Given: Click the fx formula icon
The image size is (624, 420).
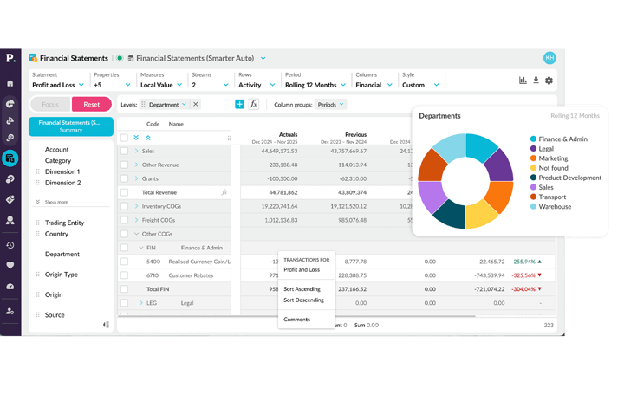Looking at the screenshot, I should [x=254, y=104].
